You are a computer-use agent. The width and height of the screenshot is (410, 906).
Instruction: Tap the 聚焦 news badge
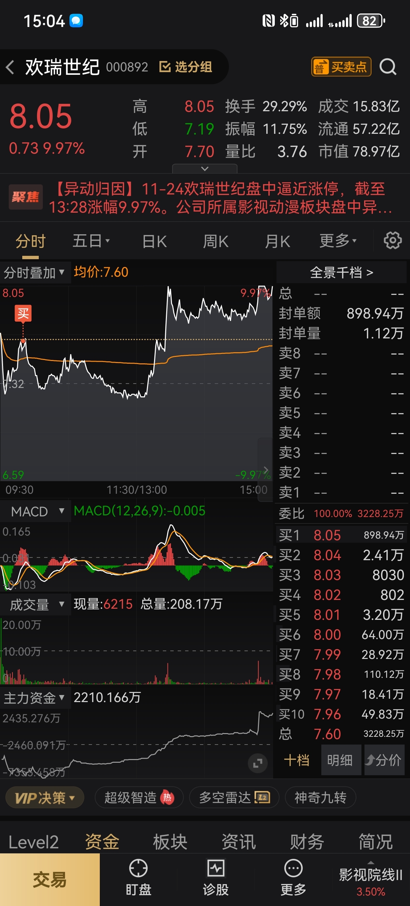[x=26, y=197]
